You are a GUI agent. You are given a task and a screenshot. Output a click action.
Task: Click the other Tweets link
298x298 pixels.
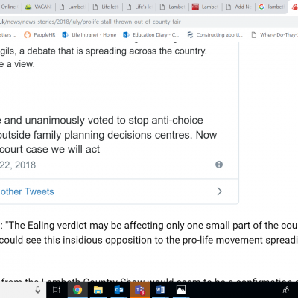(x=27, y=191)
